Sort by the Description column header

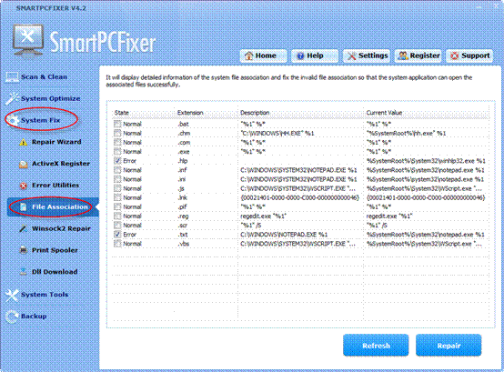255,113
